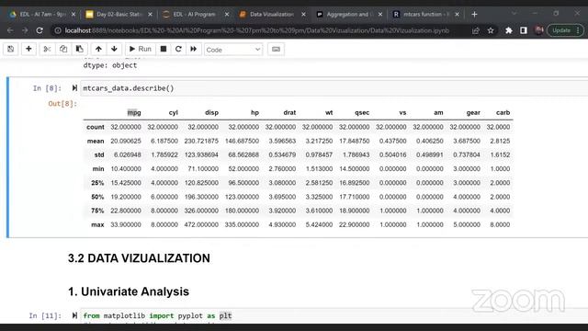Click the dtype: object output text
Viewport: 588px width, 331px height.
click(110, 65)
